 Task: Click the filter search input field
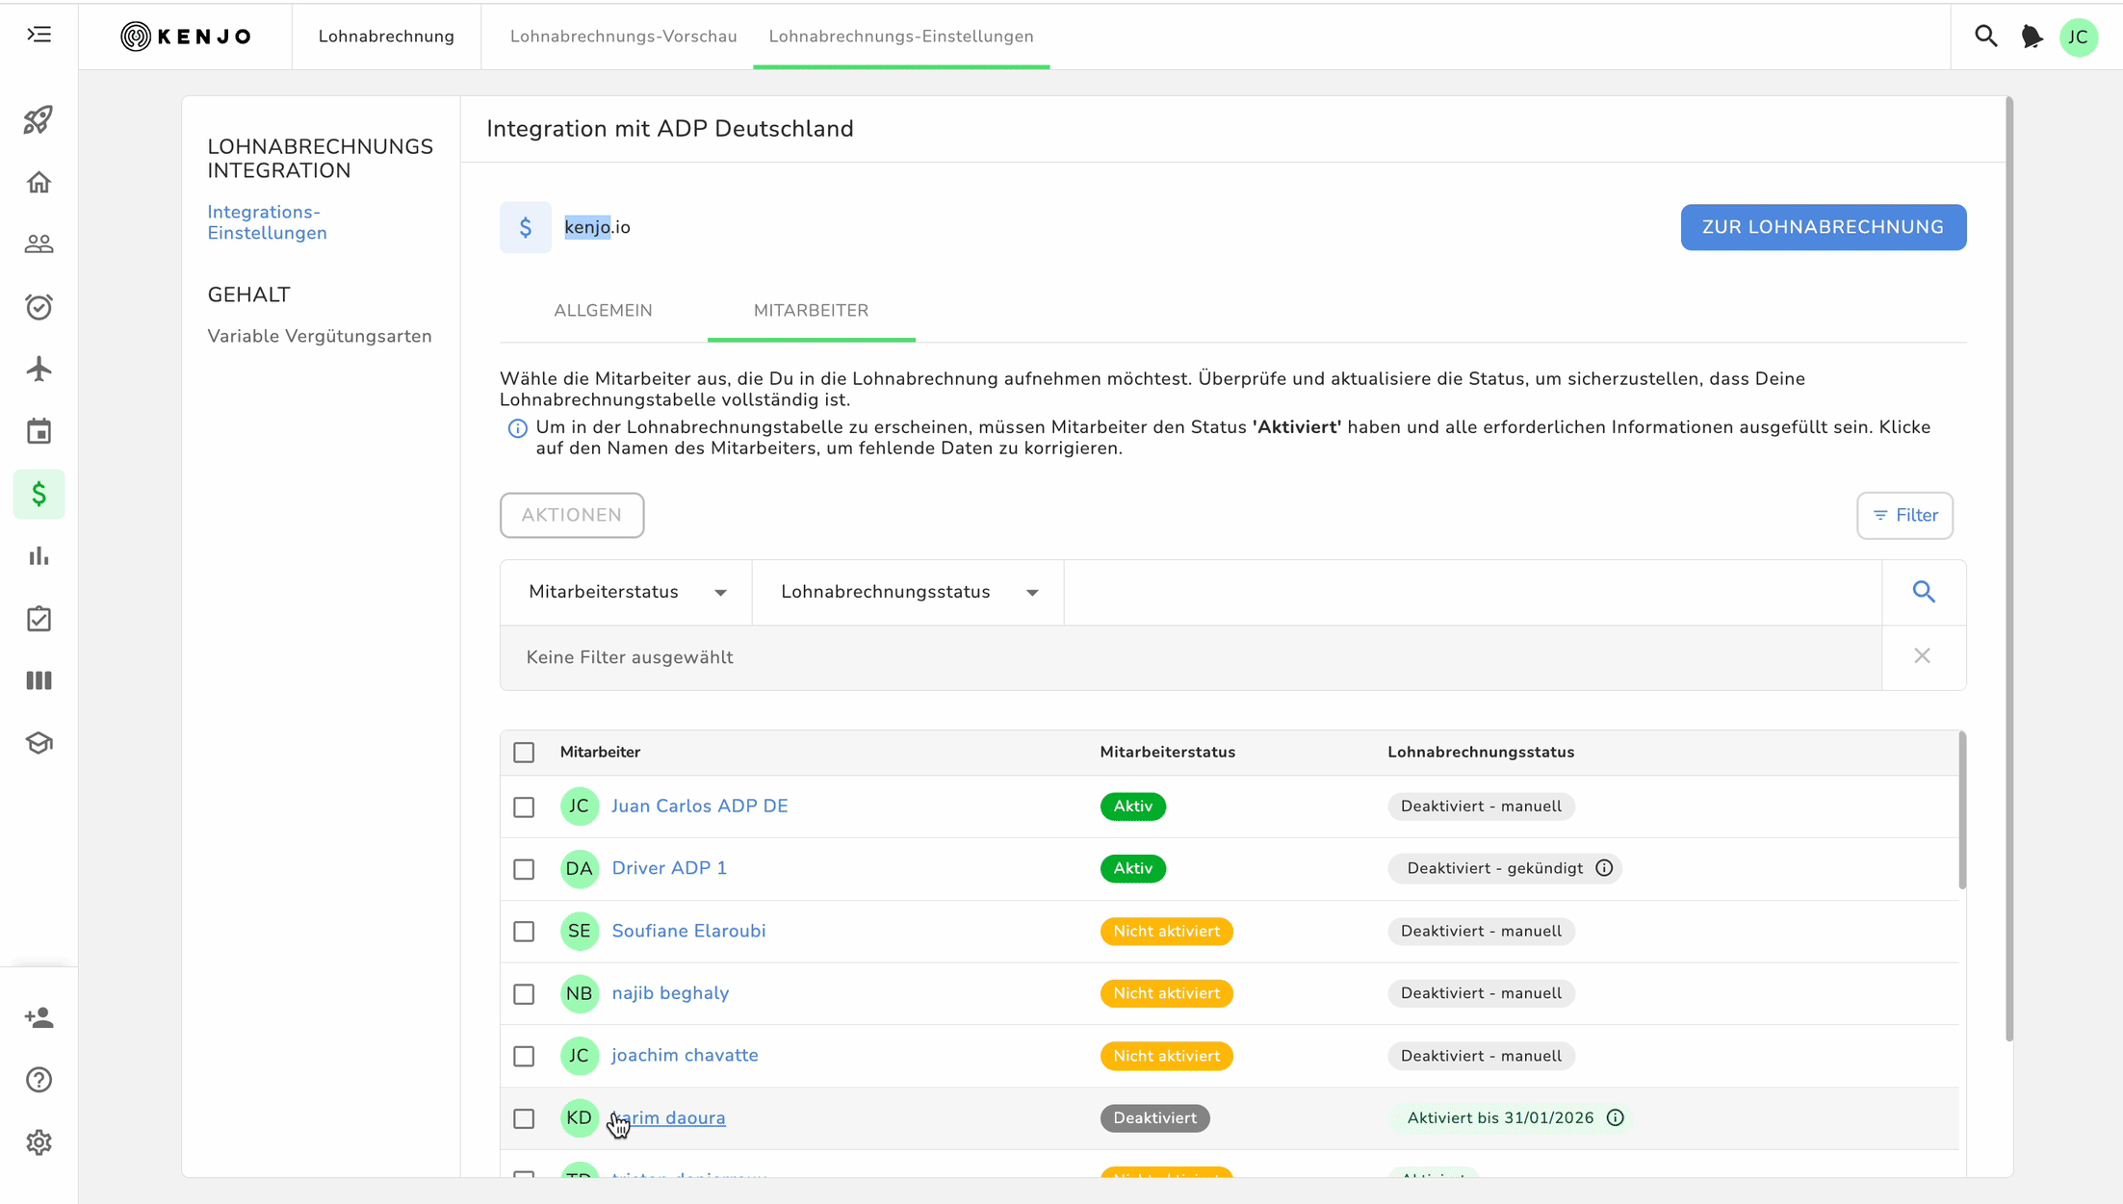[1472, 592]
